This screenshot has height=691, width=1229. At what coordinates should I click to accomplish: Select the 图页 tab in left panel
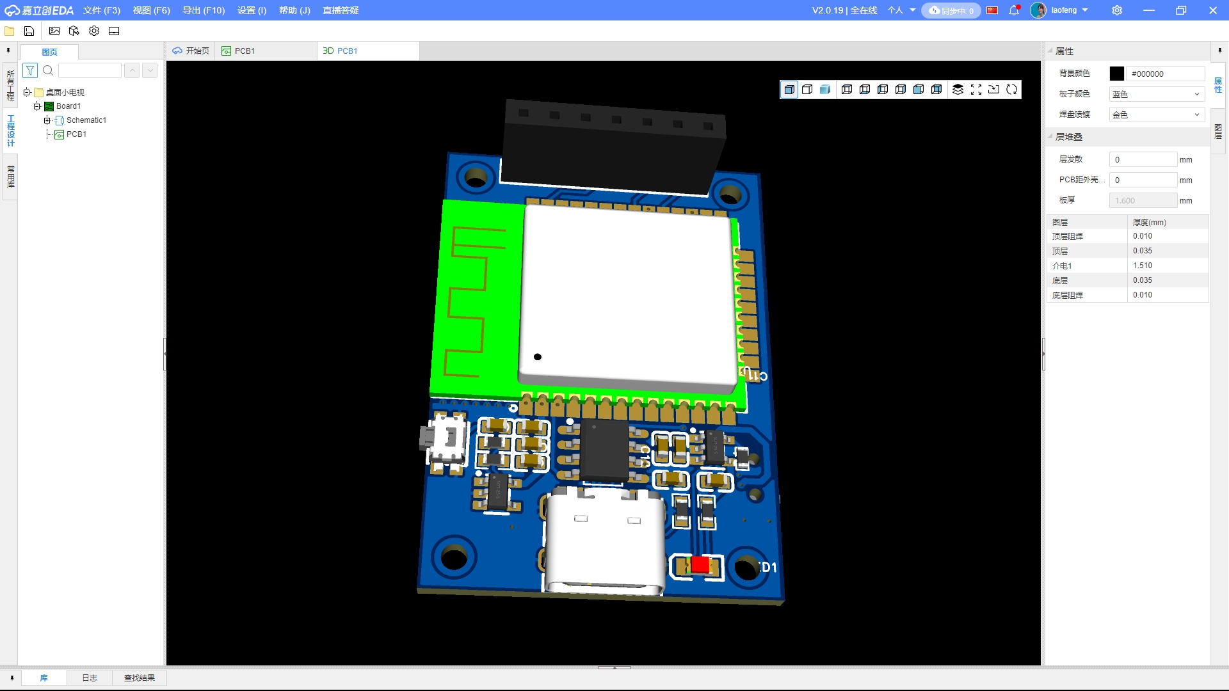pyautogui.click(x=49, y=52)
